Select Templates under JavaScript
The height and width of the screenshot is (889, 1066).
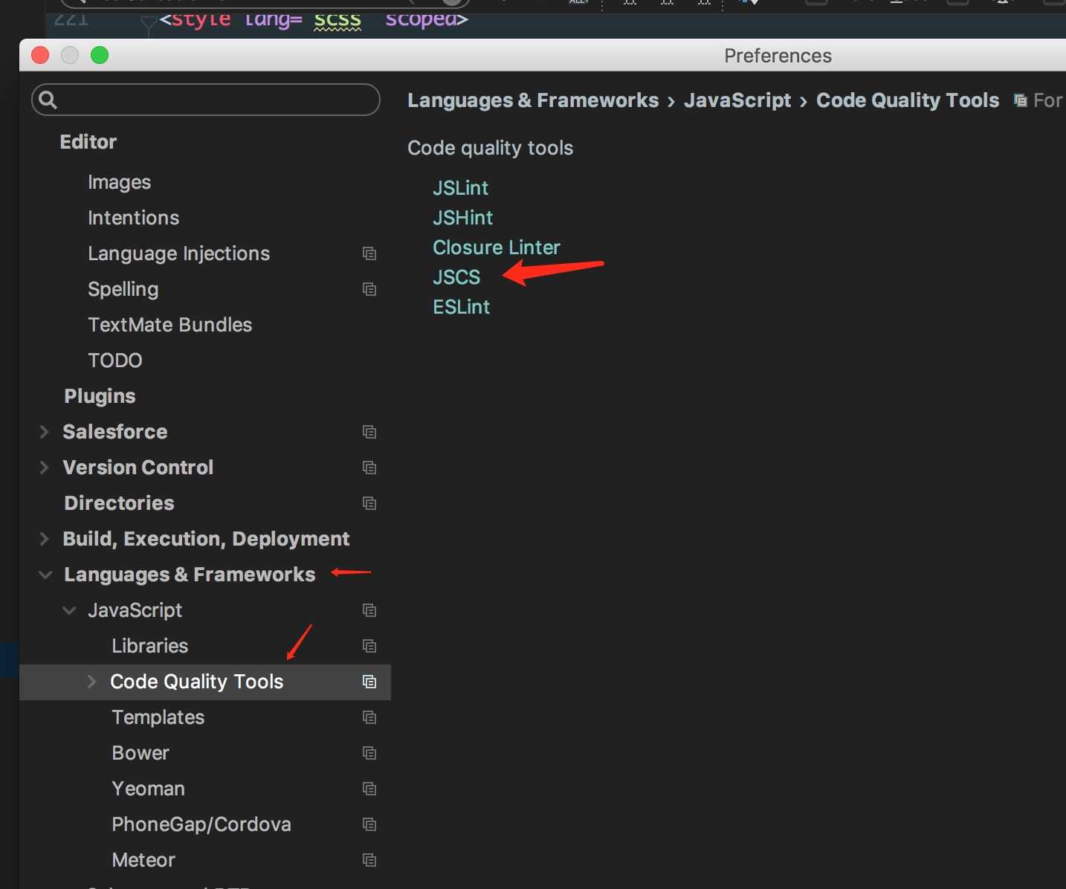click(158, 717)
